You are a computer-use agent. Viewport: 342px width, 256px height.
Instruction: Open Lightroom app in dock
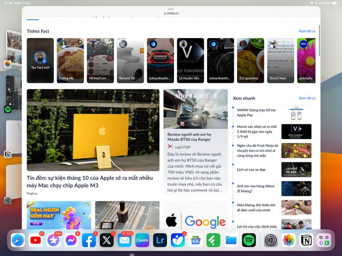160,240
